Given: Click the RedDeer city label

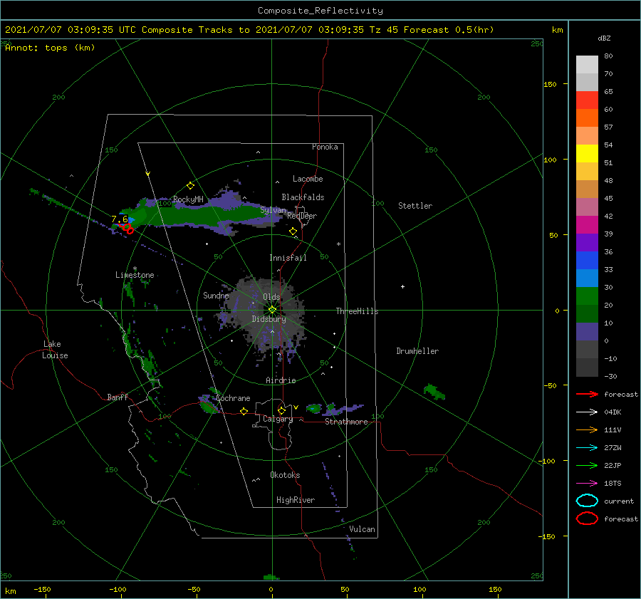Looking at the screenshot, I should pos(302,216).
